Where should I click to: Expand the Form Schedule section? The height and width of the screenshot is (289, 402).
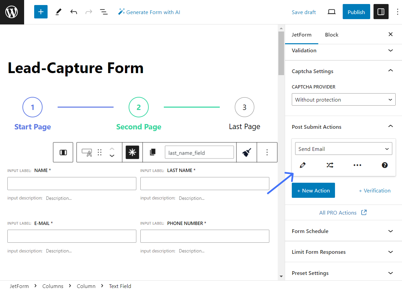tap(390, 231)
